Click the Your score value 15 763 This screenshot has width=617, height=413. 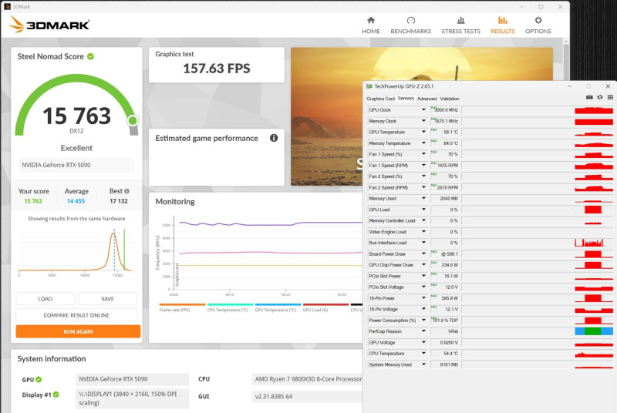[33, 201]
